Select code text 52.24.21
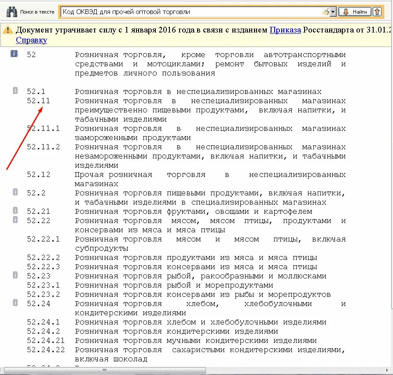The height and width of the screenshot is (375, 393). (x=46, y=340)
